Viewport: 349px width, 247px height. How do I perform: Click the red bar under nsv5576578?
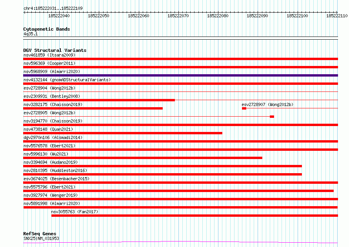point(180,150)
